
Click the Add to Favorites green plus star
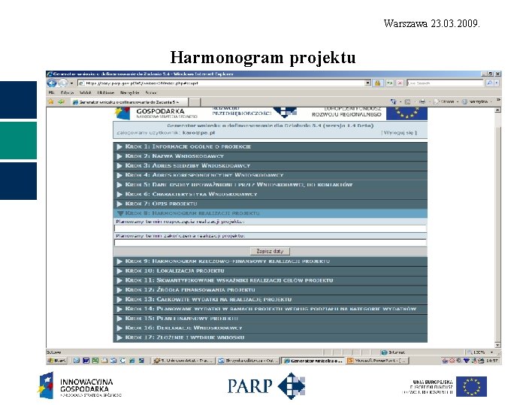[61, 101]
